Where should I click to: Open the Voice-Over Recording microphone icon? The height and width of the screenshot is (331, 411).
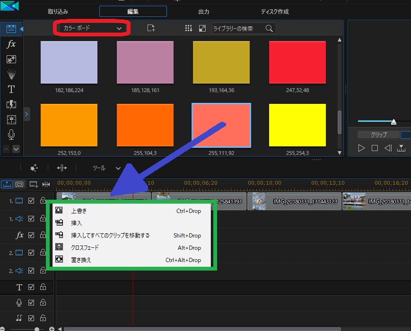coord(11,135)
